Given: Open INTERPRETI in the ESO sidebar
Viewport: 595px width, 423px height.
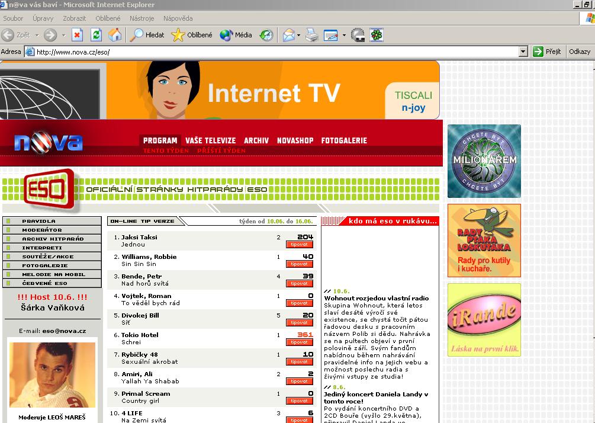Looking at the screenshot, I should click(x=52, y=248).
